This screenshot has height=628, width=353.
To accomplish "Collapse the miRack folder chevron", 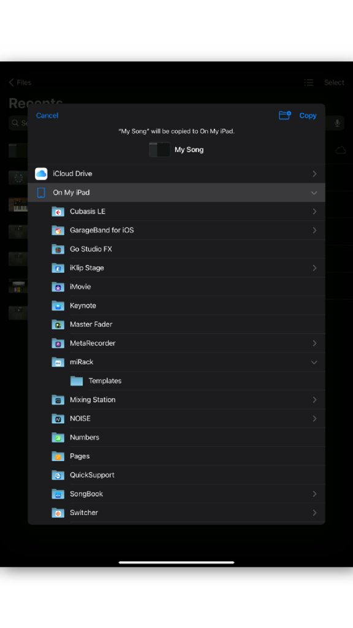I will pos(314,362).
